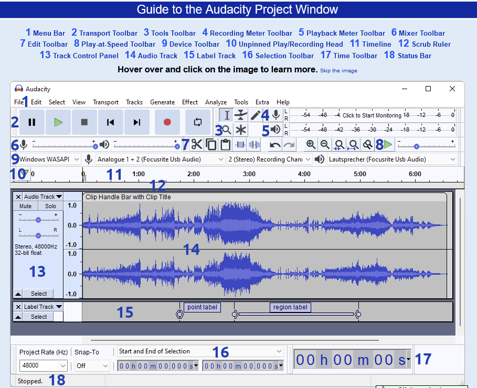The width and height of the screenshot is (477, 388).
Task: Click Fit Project to Width icon
Action: [x=353, y=145]
